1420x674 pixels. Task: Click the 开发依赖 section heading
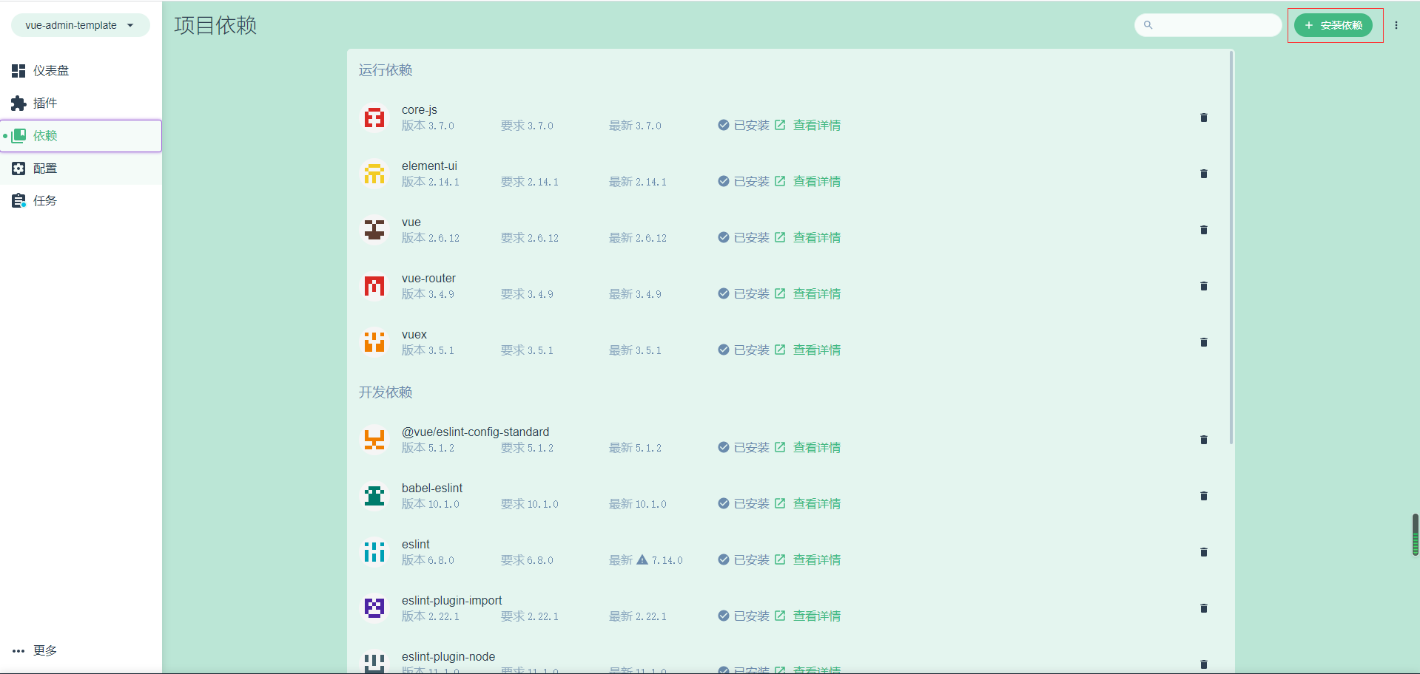[x=386, y=392]
